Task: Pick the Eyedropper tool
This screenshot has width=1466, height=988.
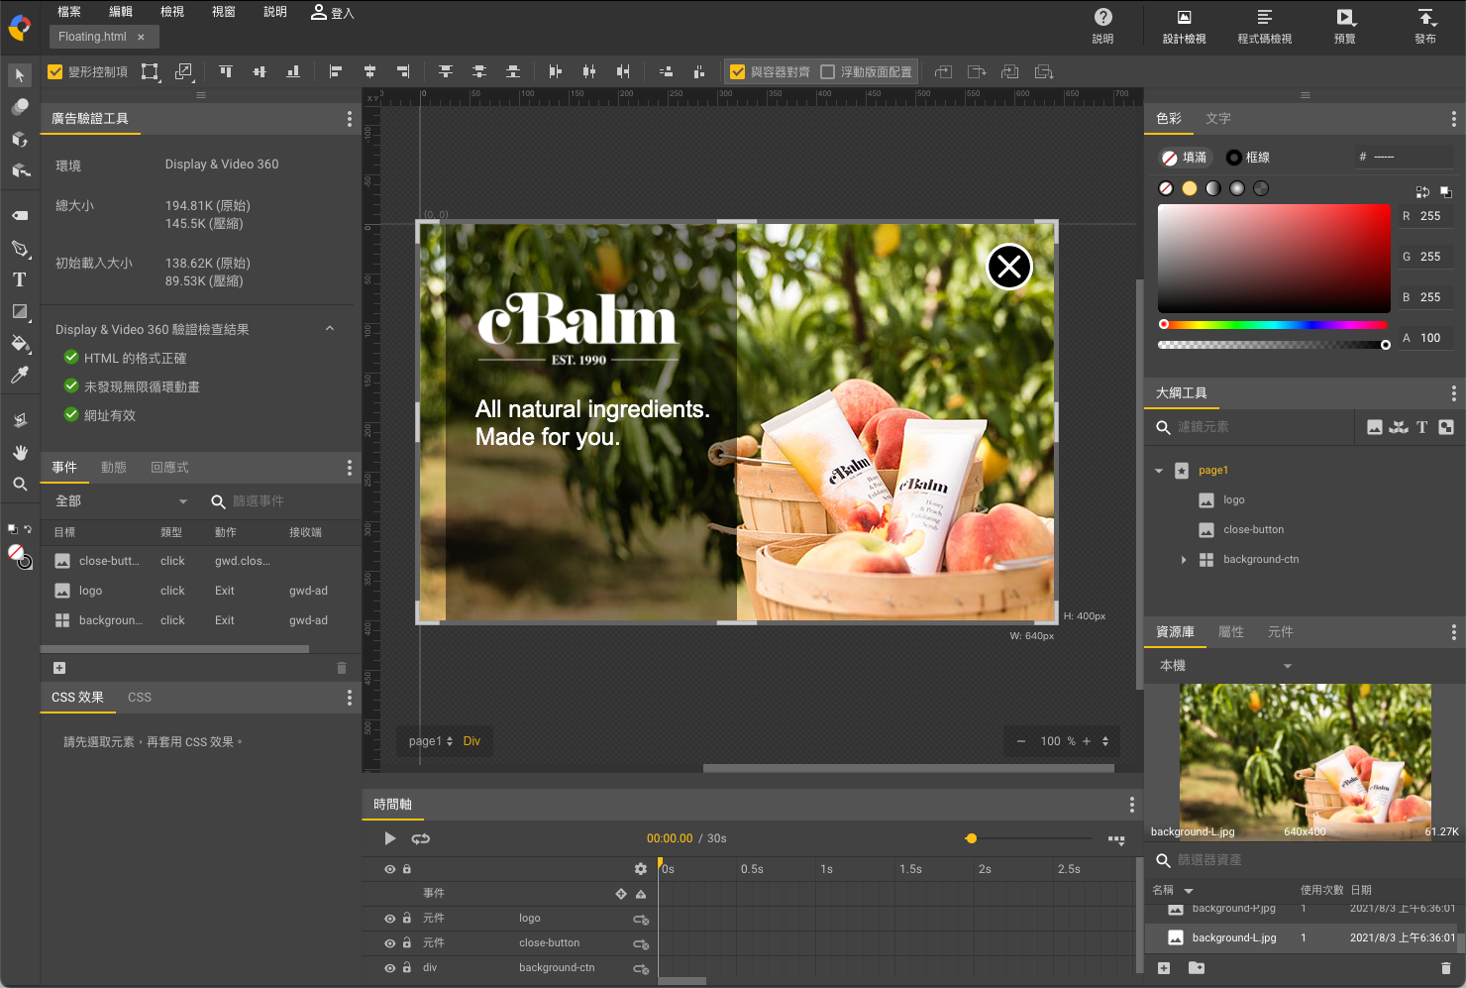Action: point(19,375)
